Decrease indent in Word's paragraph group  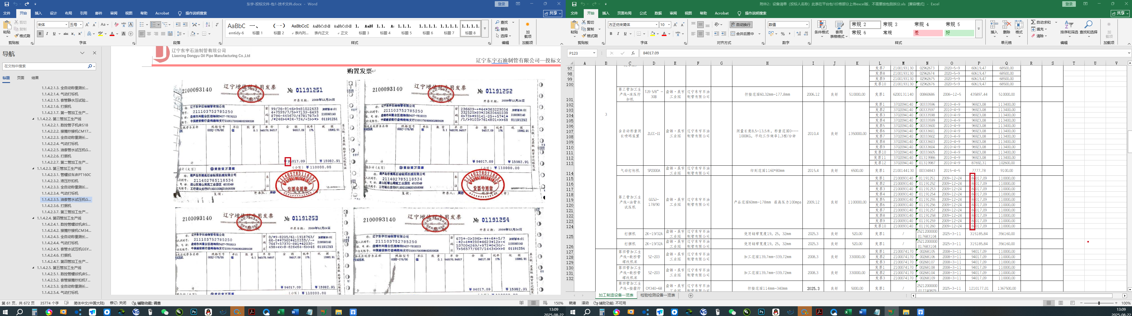[x=178, y=25]
